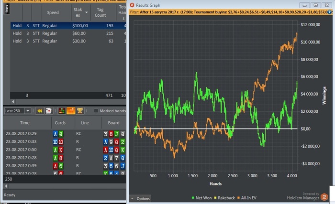
Task: Click the yellow rewind replay hands icon
Action: pos(40,111)
